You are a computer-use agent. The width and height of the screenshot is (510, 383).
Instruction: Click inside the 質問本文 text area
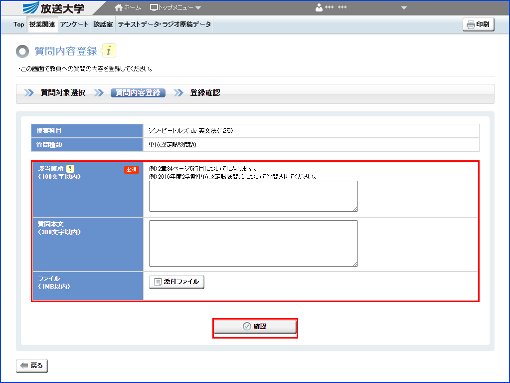(253, 242)
